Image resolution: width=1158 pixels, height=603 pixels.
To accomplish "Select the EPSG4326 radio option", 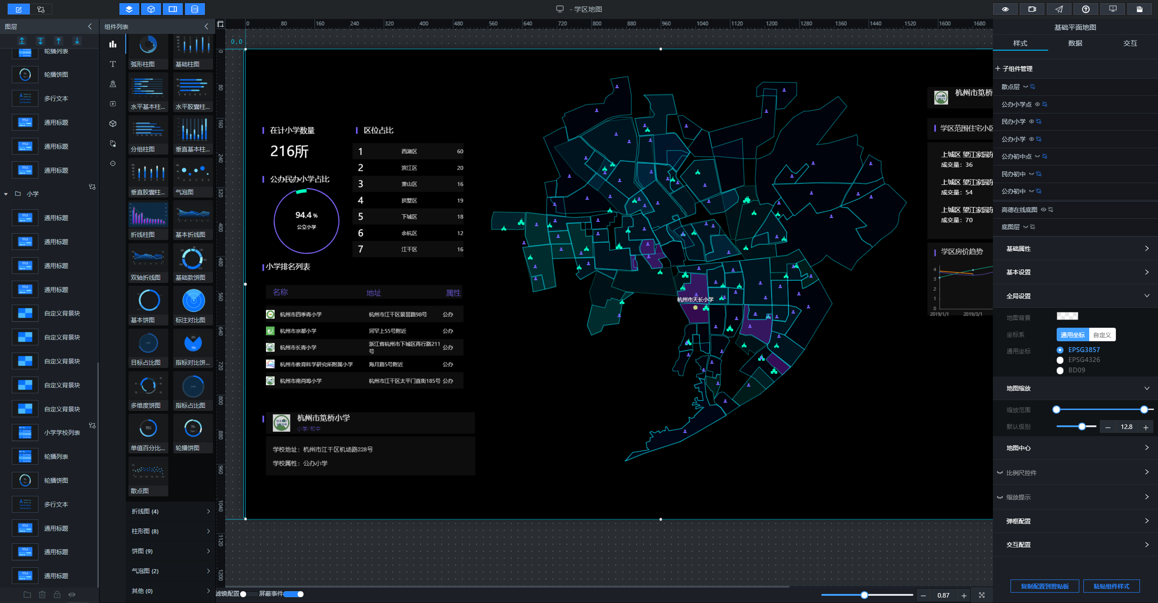I will [x=1060, y=360].
